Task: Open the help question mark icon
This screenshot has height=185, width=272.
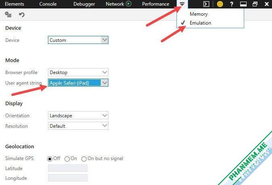Action: click(x=232, y=4)
